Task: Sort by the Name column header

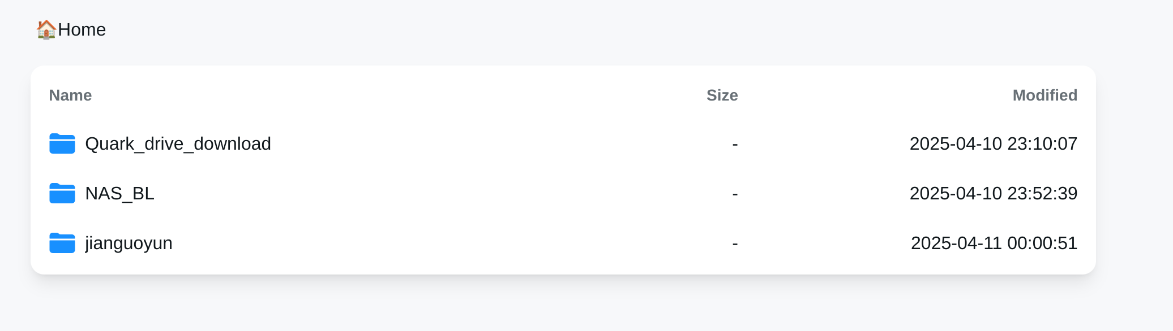Action: 70,95
